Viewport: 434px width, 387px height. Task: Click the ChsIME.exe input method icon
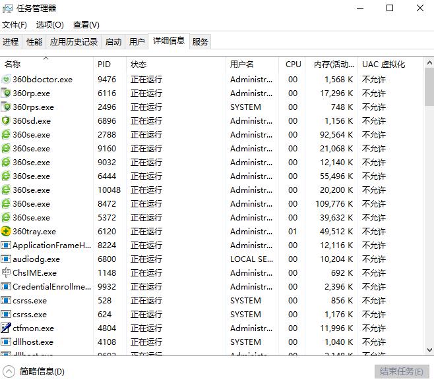[6, 273]
